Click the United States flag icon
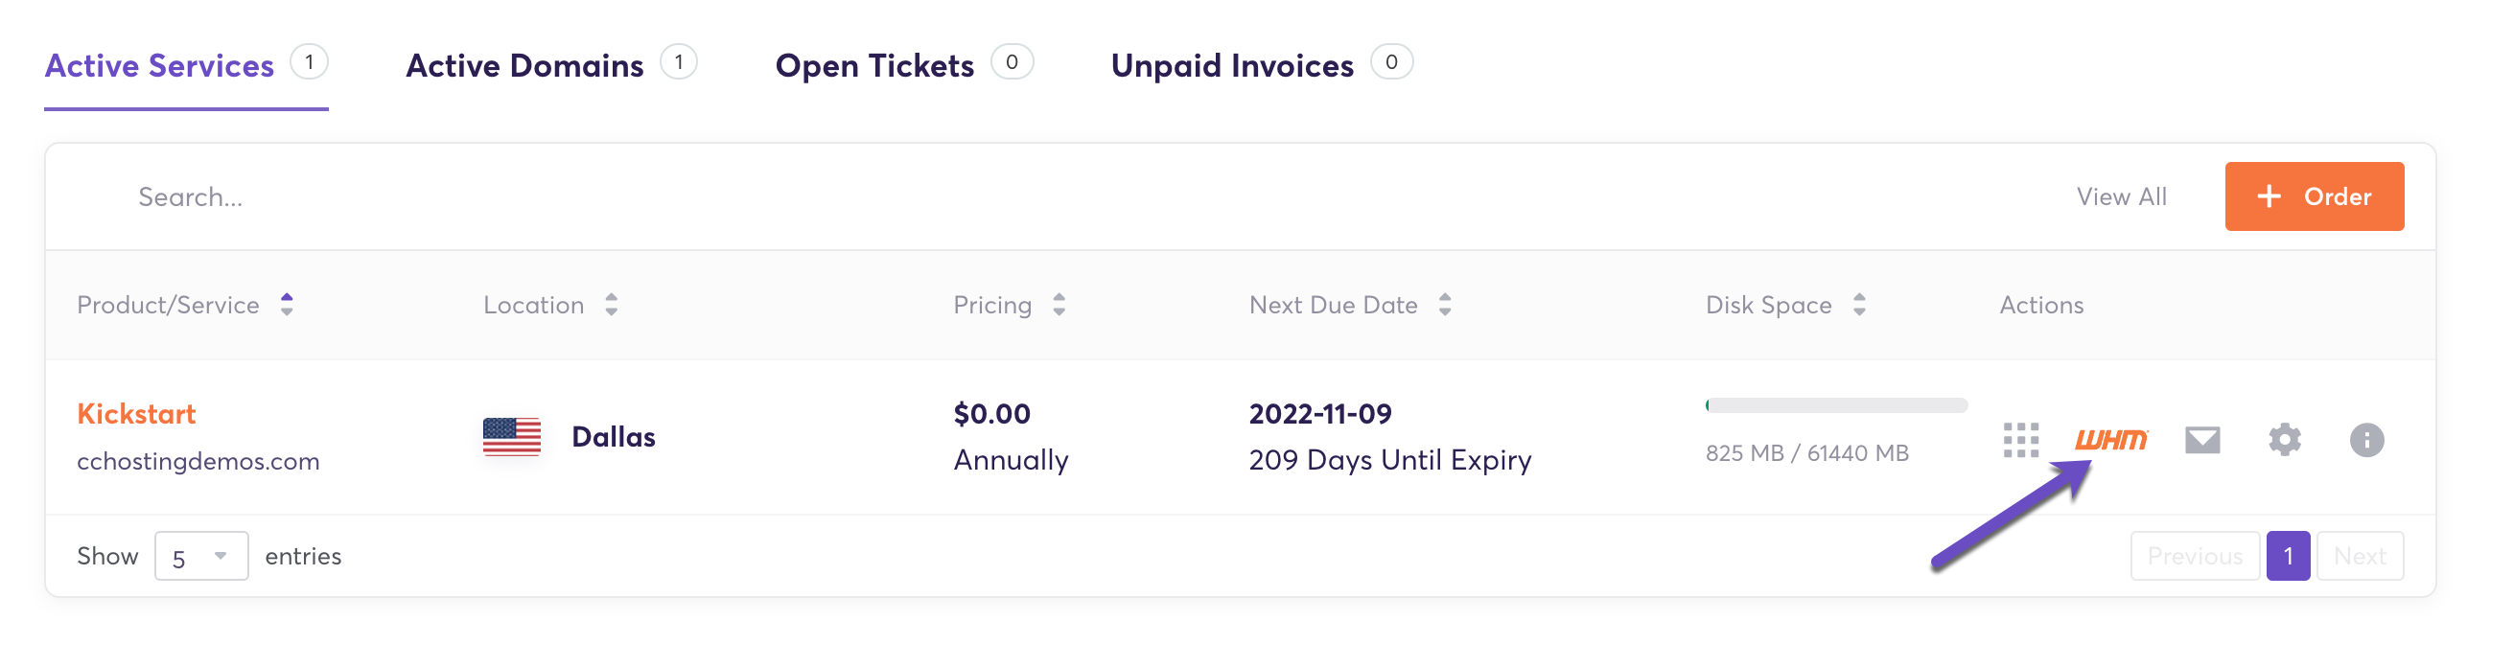Viewport: 2514px width, 667px height. 511,436
